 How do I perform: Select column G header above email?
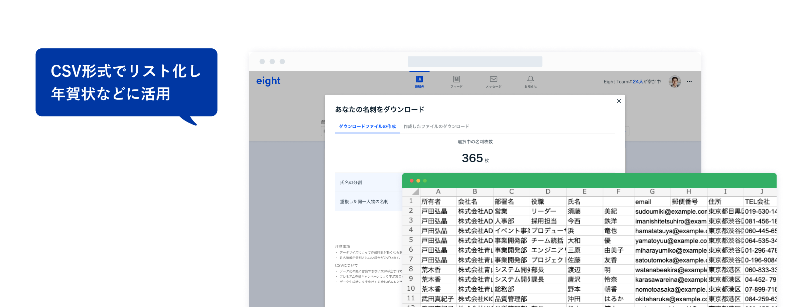coord(652,192)
